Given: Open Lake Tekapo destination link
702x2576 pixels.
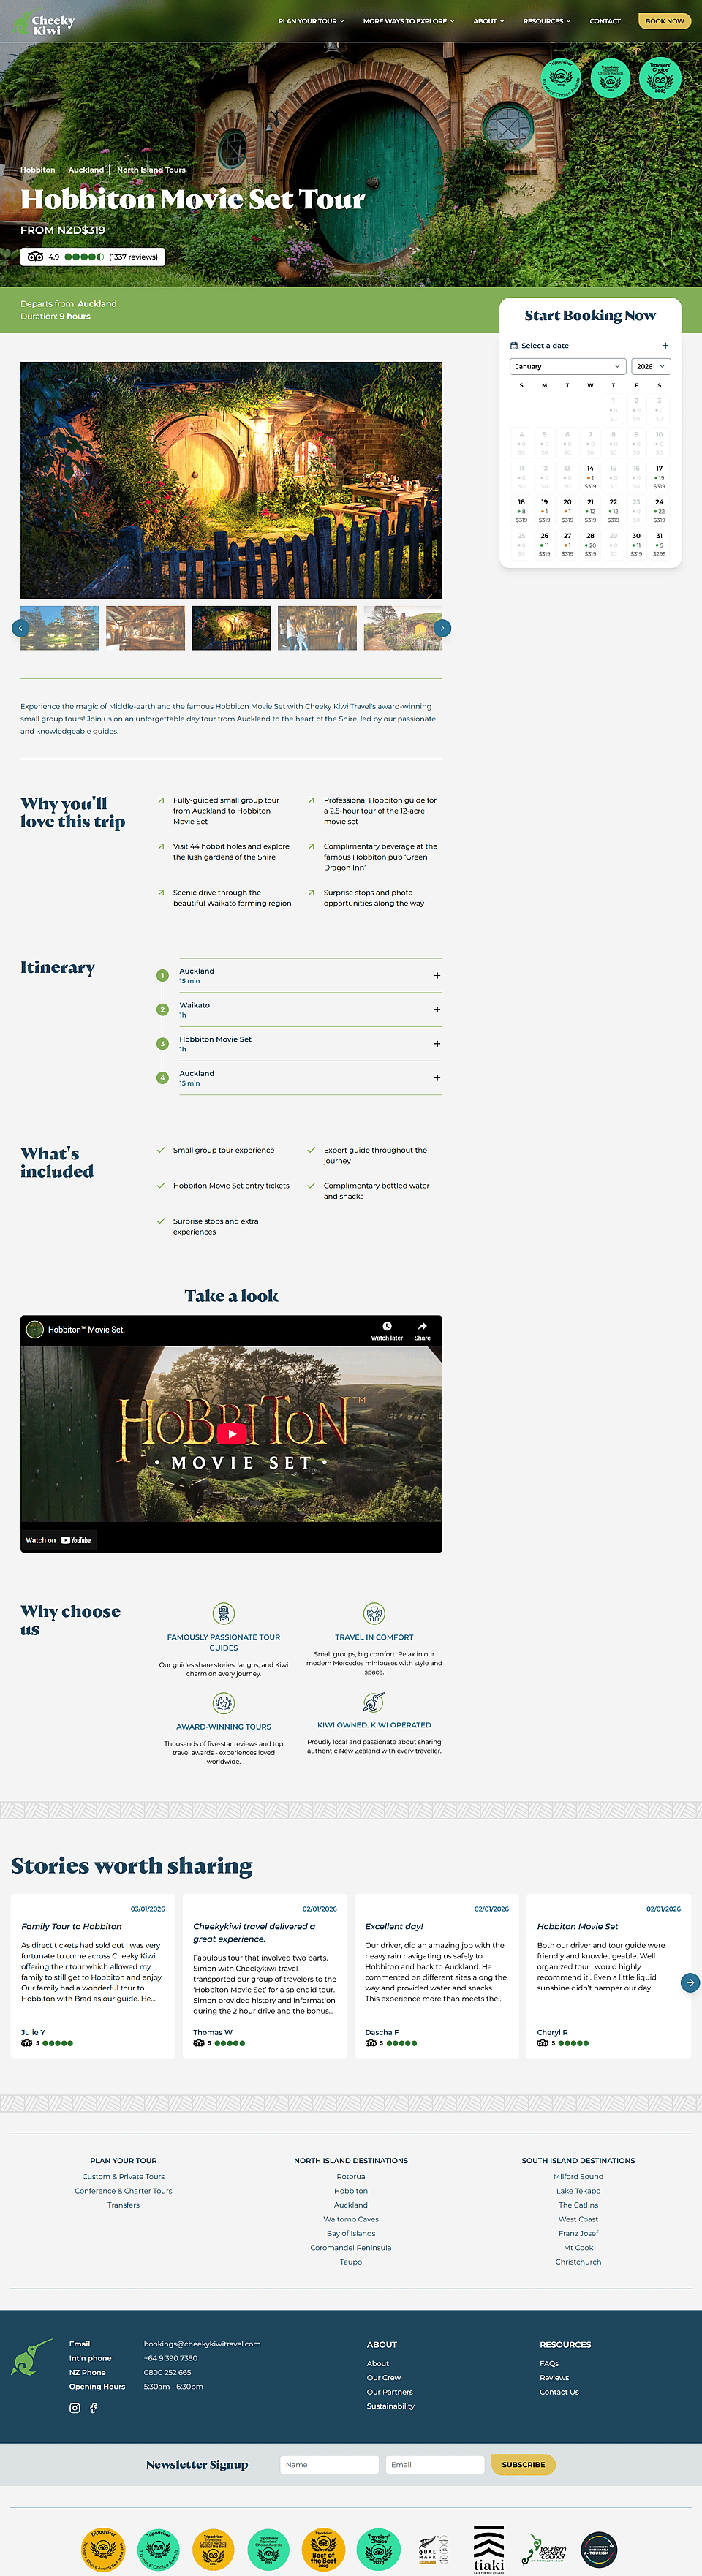Looking at the screenshot, I should pos(578,2190).
